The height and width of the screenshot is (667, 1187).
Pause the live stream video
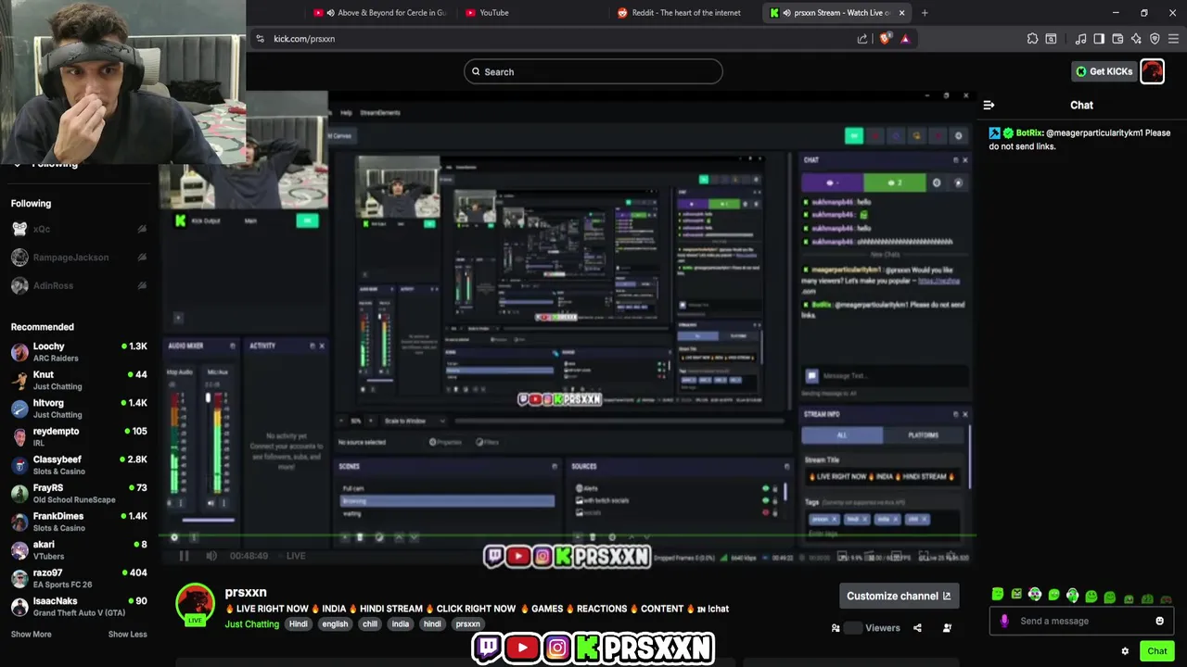click(184, 556)
